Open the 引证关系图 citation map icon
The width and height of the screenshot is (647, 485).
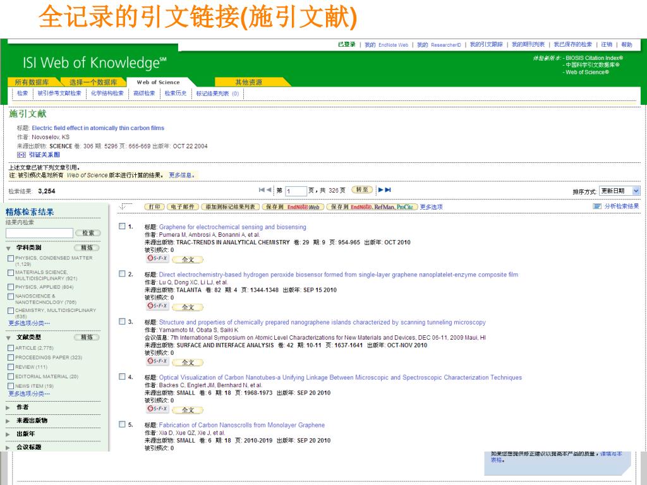coord(21,155)
